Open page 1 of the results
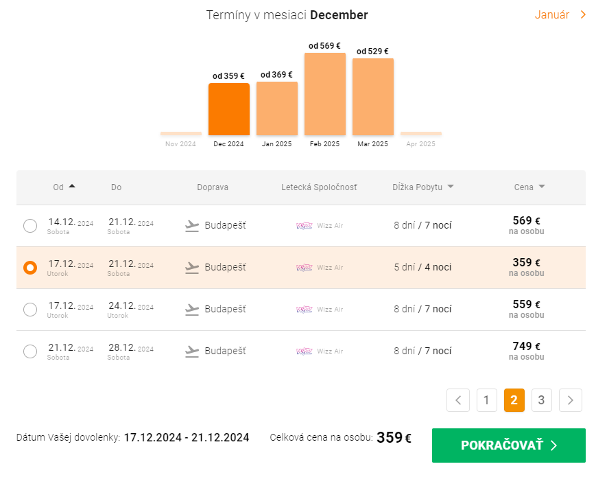Viewport: 596px width, 486px height. [x=486, y=400]
